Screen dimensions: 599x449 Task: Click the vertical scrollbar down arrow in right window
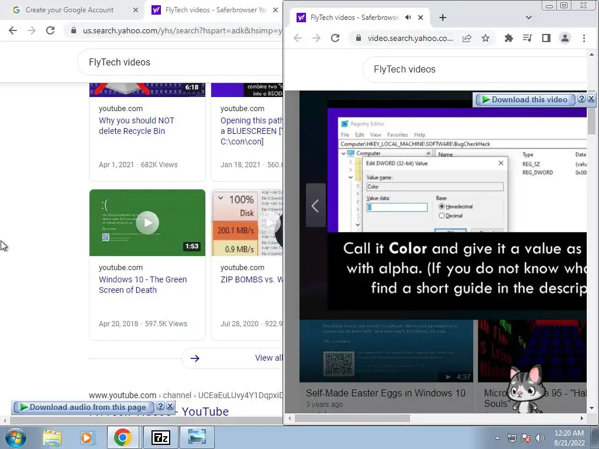(592, 408)
